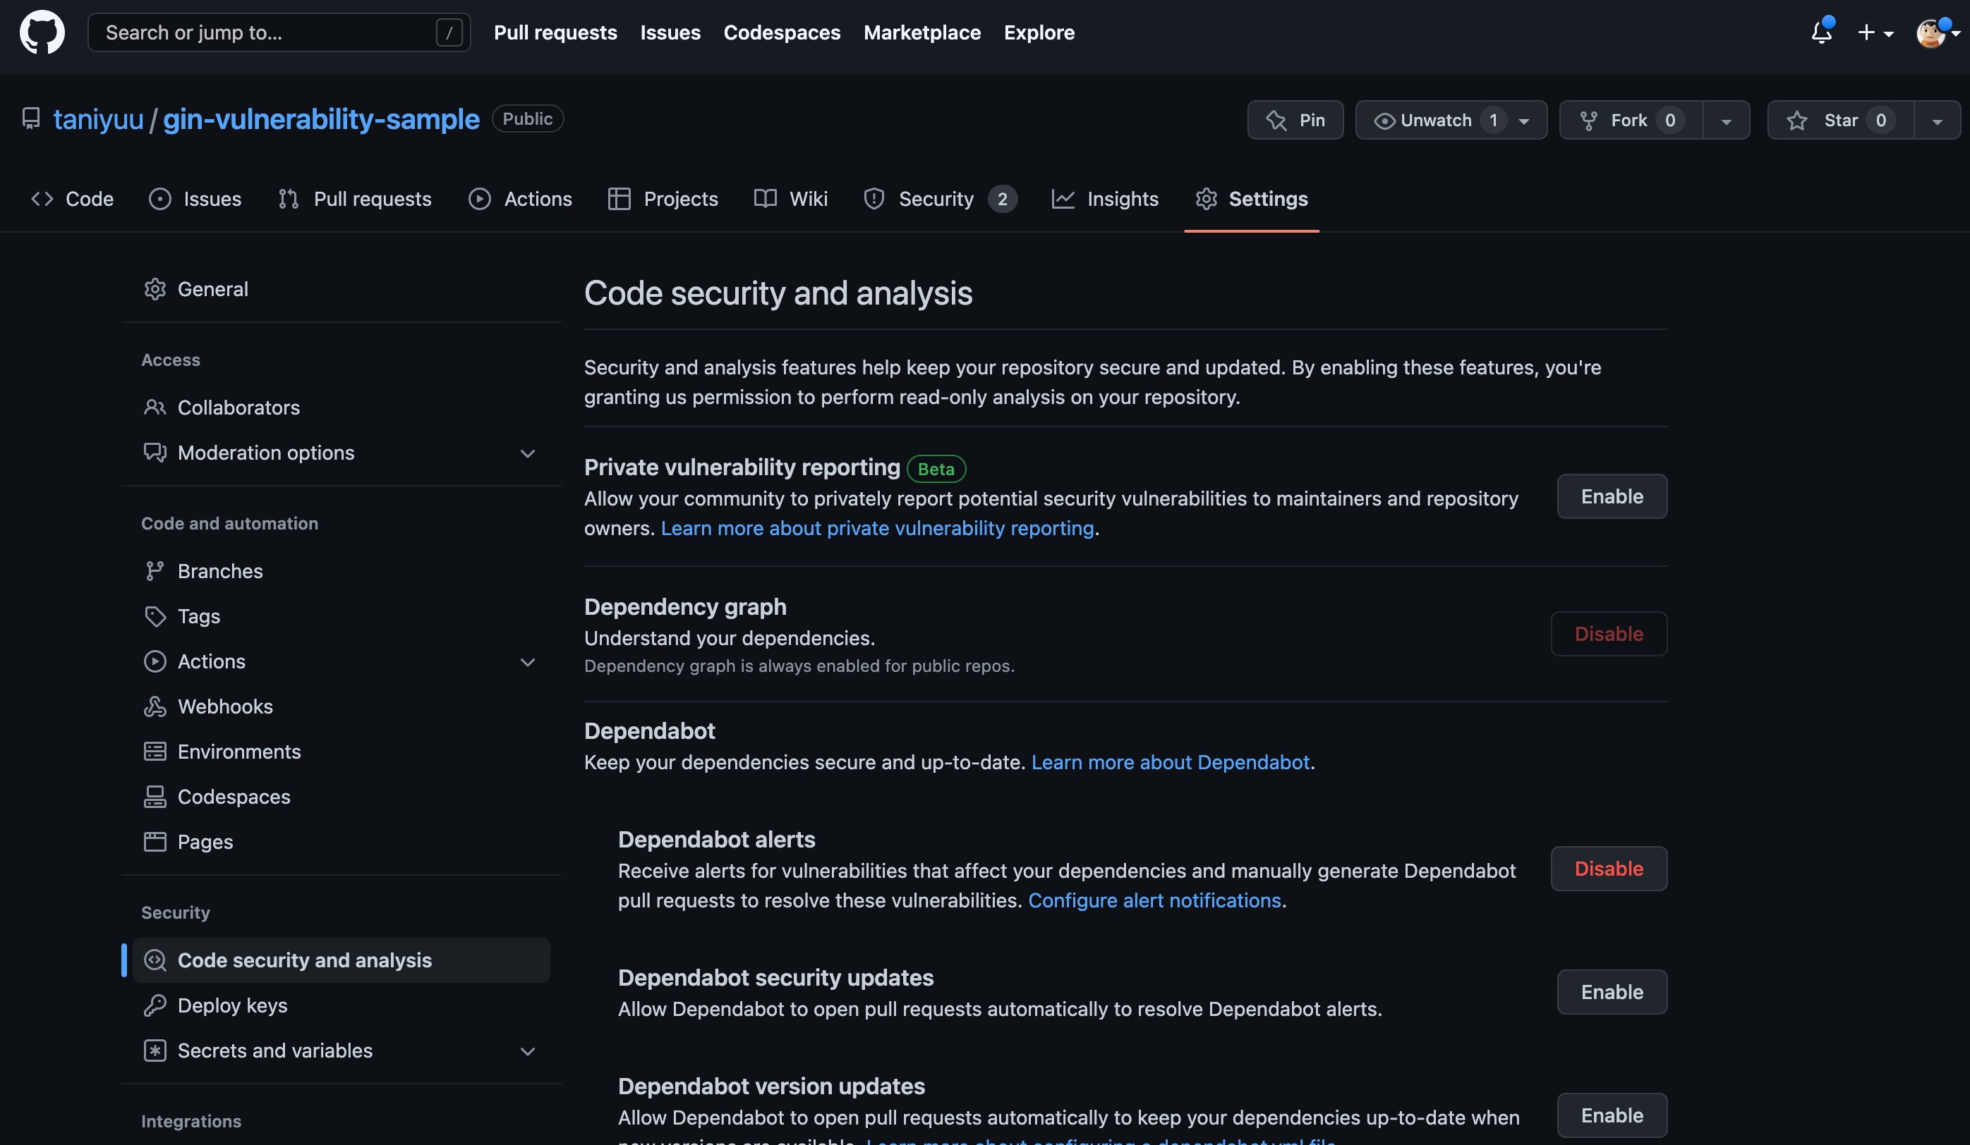Open Deploy keys in sidebar
1970x1145 pixels.
coord(231,1005)
